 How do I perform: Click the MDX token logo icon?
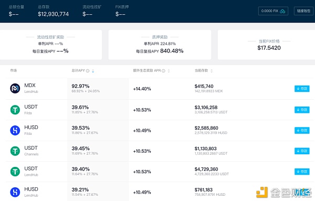click(15, 88)
